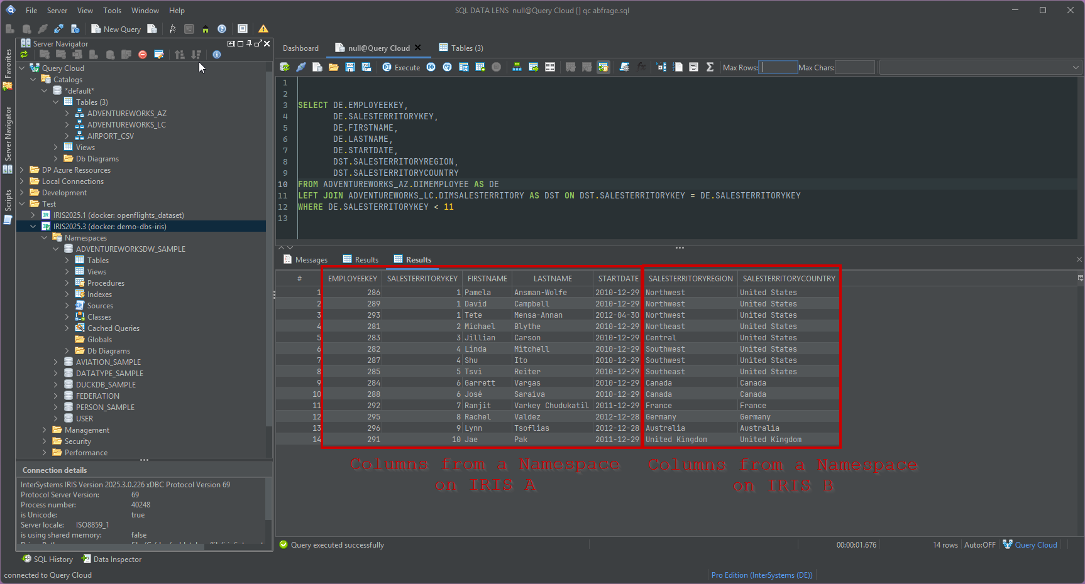Open the Data Inspector tab
This screenshot has height=584, width=1085.
coord(112,560)
